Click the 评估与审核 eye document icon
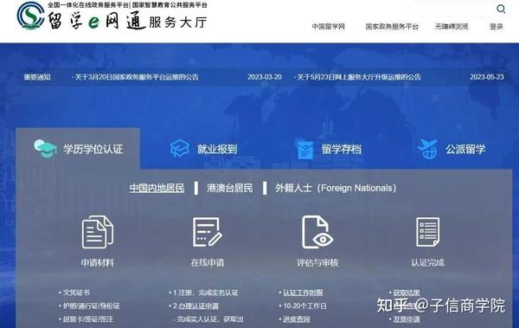The height and width of the screenshot is (328, 519). (317, 232)
